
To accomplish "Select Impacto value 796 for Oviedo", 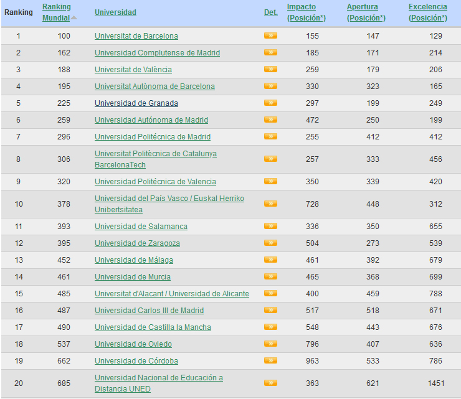I will (x=312, y=344).
